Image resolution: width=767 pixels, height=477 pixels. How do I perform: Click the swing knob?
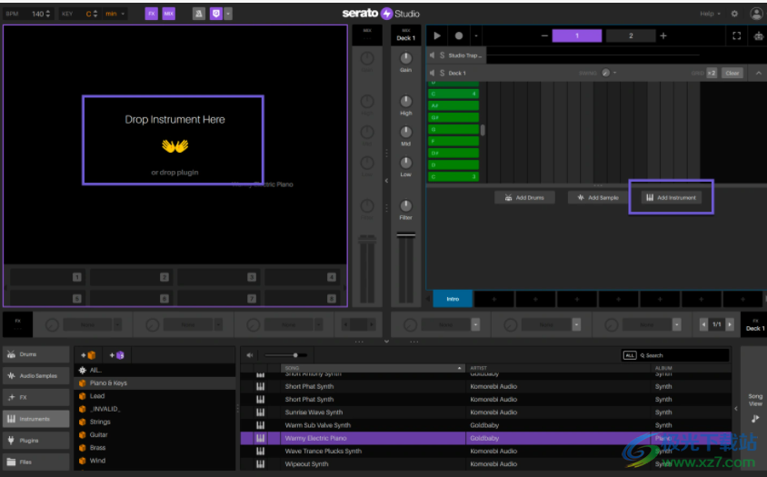click(x=605, y=73)
